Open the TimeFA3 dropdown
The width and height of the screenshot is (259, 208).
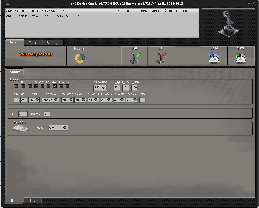click(x=106, y=100)
